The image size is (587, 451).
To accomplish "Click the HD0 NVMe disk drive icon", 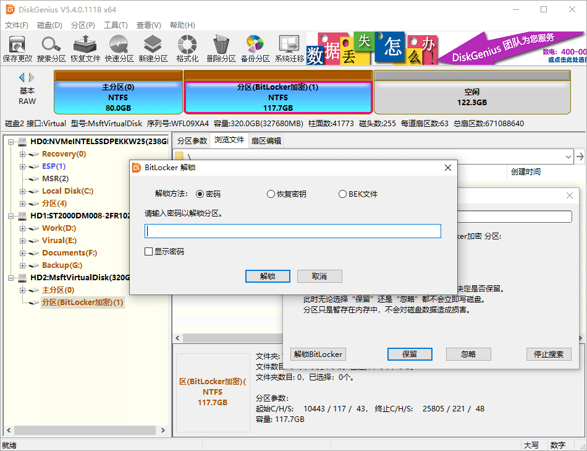I will pyautogui.click(x=23, y=142).
